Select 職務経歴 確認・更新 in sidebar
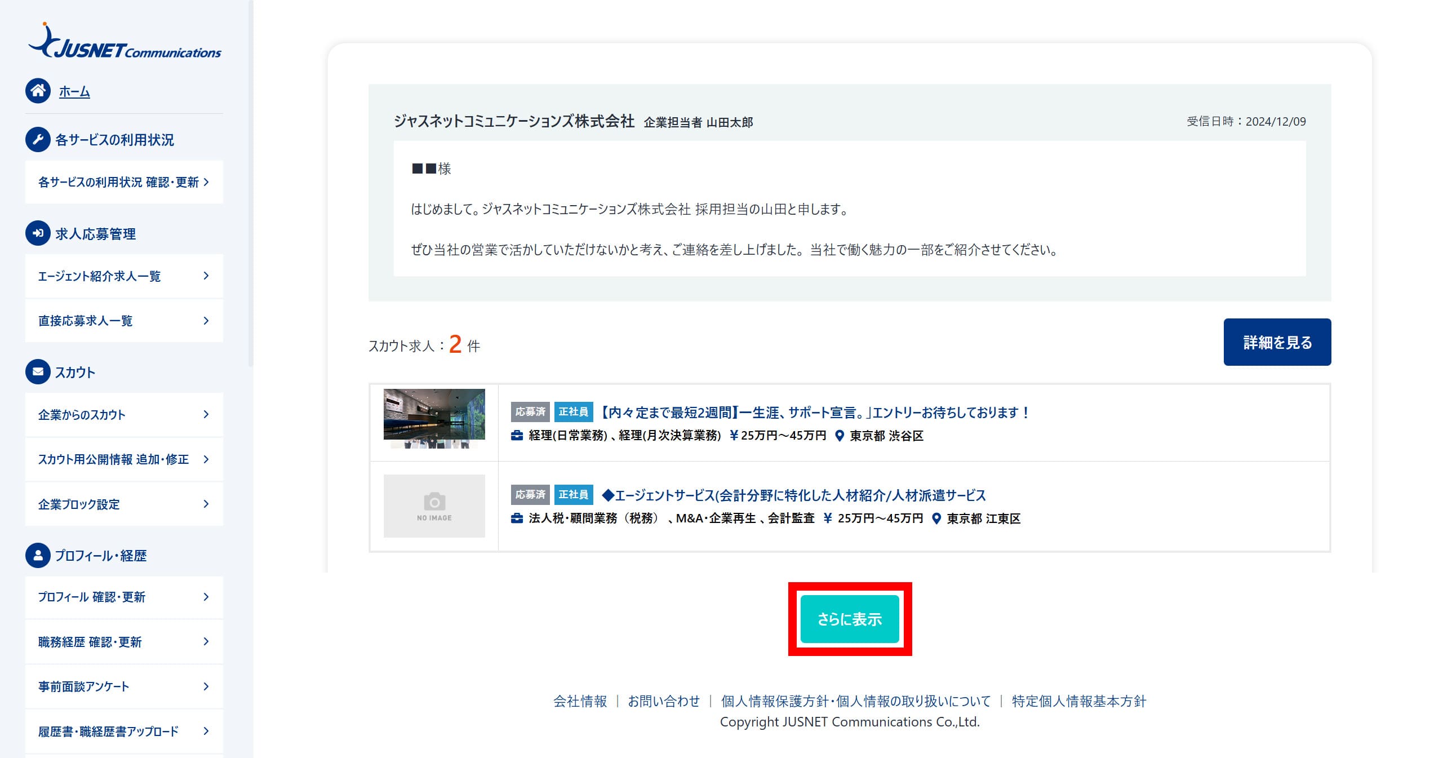The height and width of the screenshot is (758, 1443). tap(124, 642)
